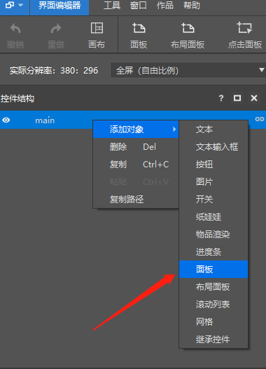Select the main row in control tree
Screen dimensions: 266x369
point(133,120)
